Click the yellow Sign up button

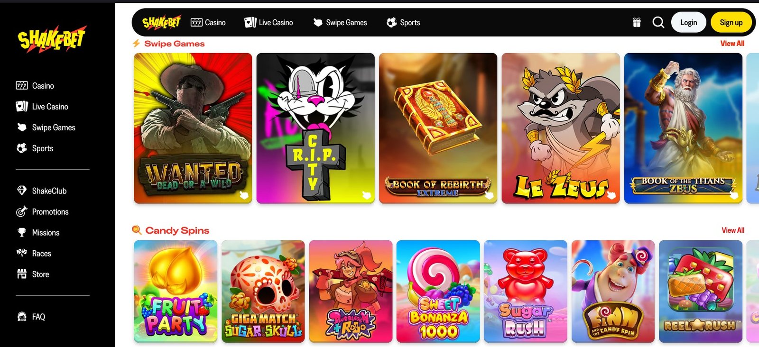click(731, 22)
